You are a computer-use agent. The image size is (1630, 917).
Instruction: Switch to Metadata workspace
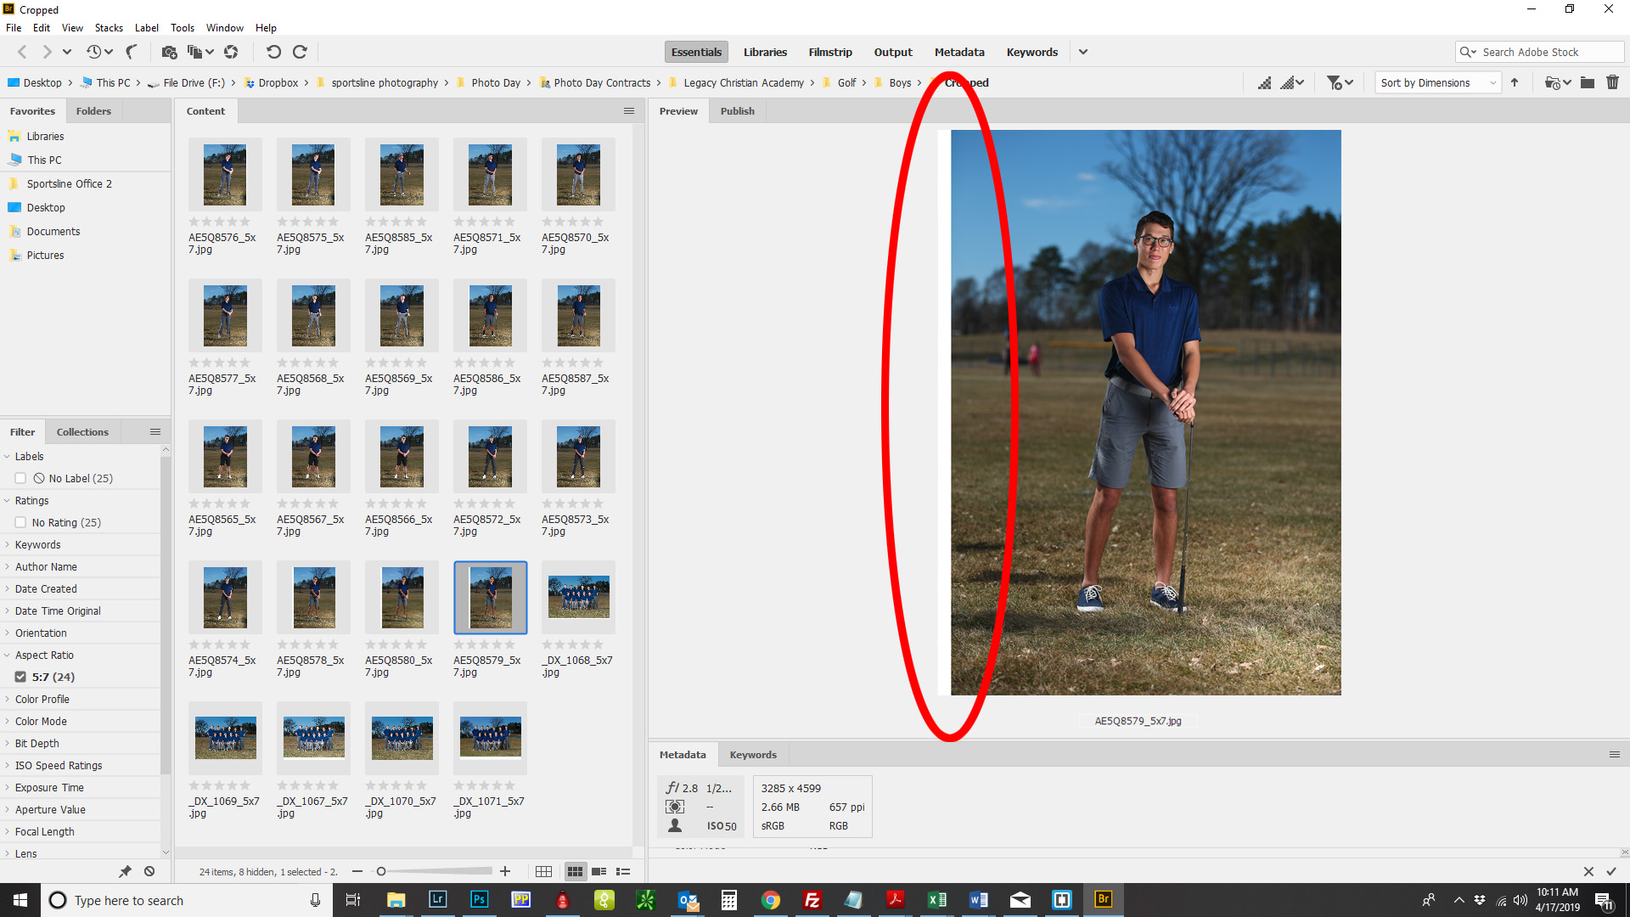(959, 52)
